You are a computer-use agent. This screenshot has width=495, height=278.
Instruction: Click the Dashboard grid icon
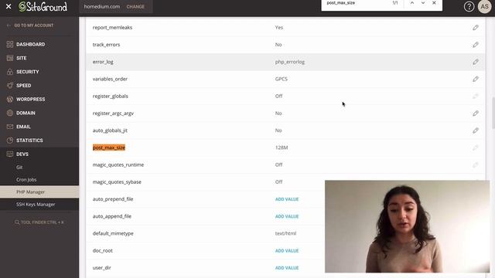tap(10, 45)
